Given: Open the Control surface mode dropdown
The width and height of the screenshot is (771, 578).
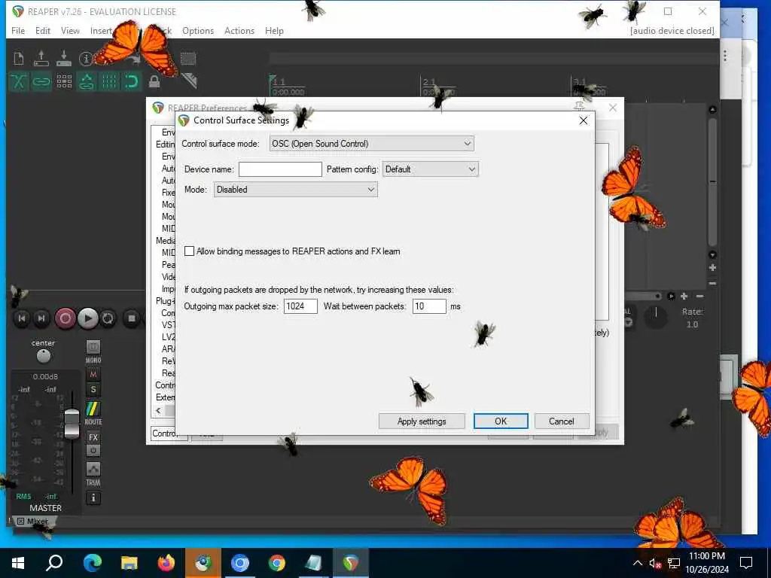Looking at the screenshot, I should point(372,144).
